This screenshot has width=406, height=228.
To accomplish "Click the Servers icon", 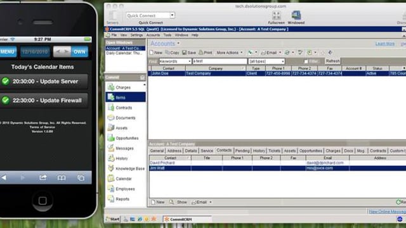I will click(113, 15).
